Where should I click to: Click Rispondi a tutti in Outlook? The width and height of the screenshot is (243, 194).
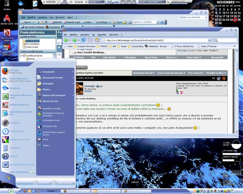click(x=72, y=22)
